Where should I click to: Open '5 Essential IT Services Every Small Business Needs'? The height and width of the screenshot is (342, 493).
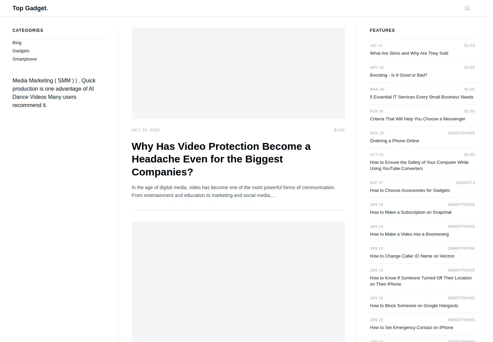pyautogui.click(x=421, y=97)
